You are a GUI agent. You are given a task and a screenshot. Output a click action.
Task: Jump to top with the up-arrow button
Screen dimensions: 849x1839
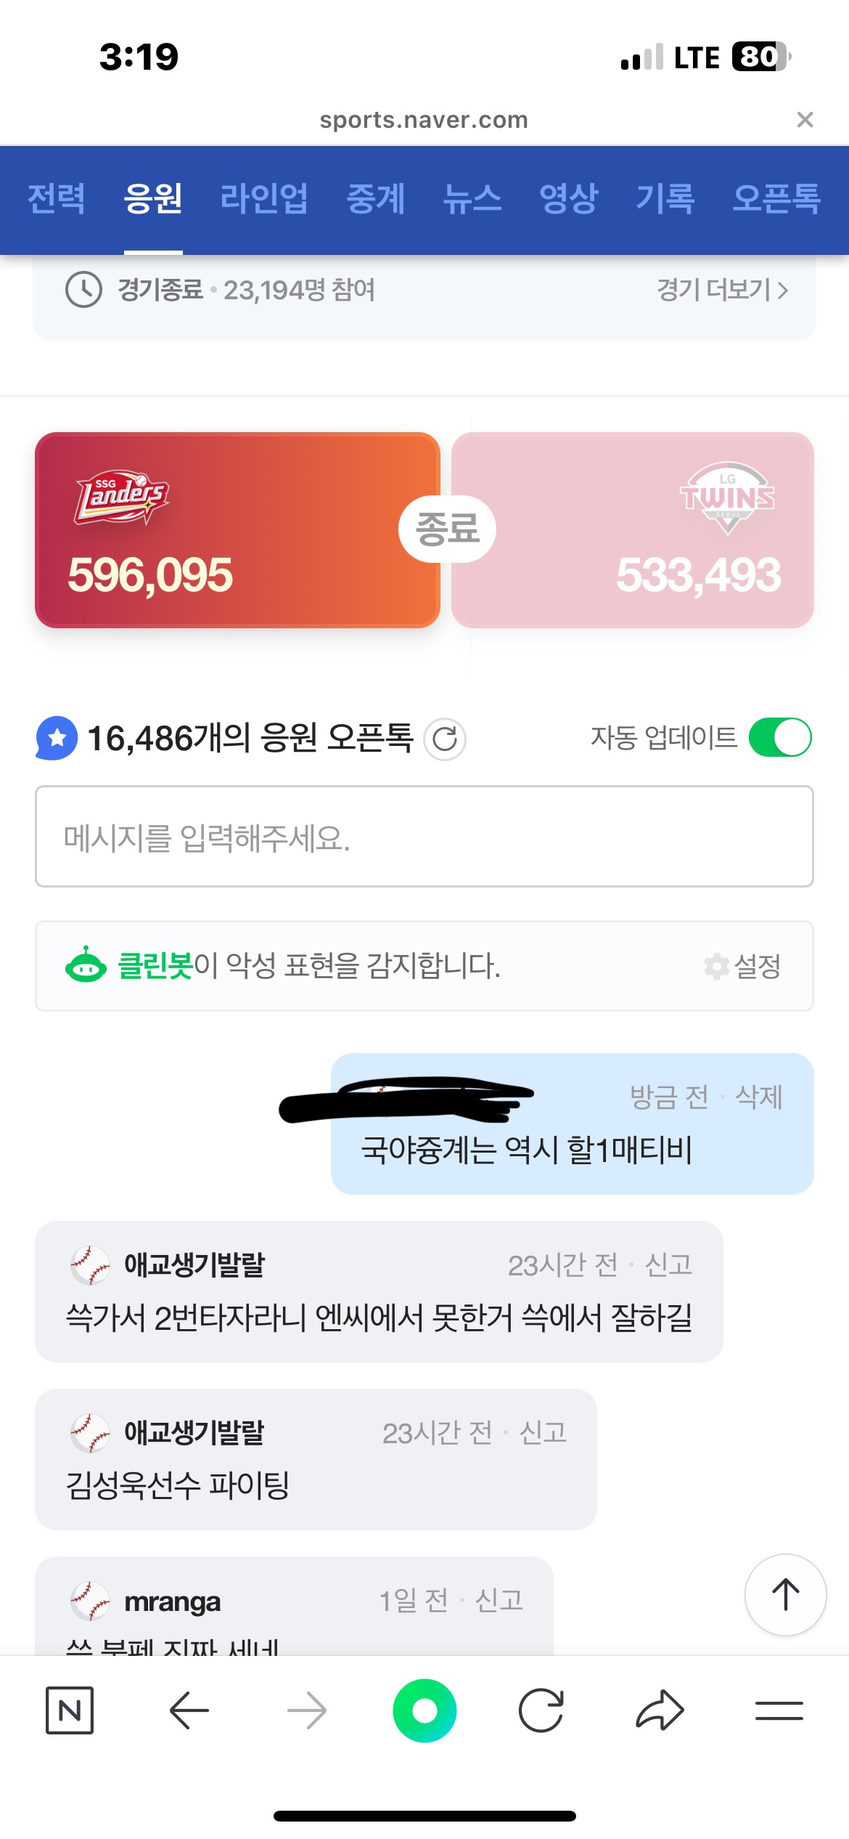785,1595
